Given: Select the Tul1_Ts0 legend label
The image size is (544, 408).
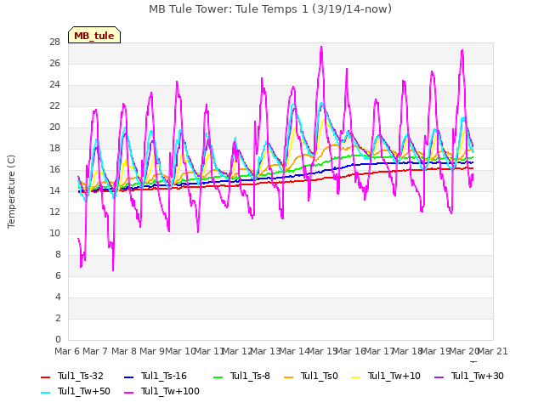Looking at the screenshot, I should (x=320, y=376).
